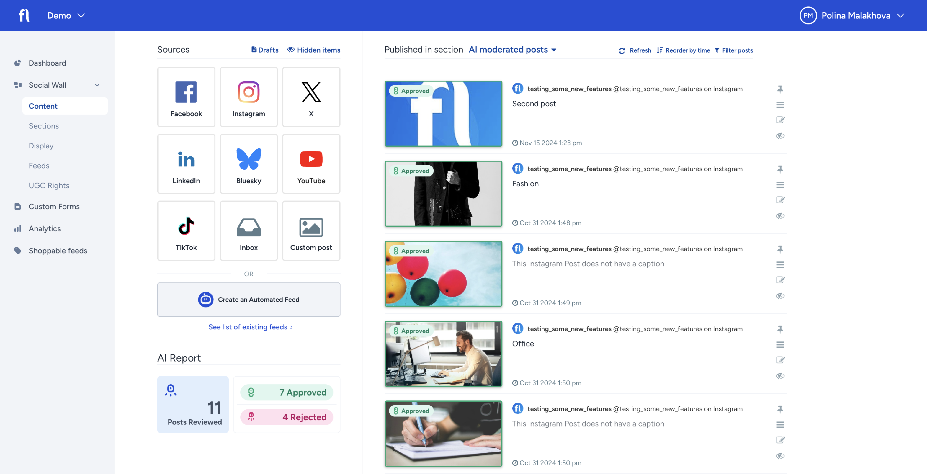Click reorder handle on Office post

point(780,345)
